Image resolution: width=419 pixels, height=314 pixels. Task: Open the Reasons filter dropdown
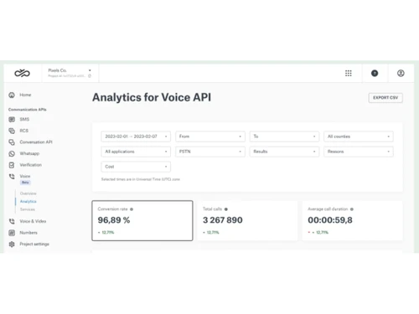point(359,152)
